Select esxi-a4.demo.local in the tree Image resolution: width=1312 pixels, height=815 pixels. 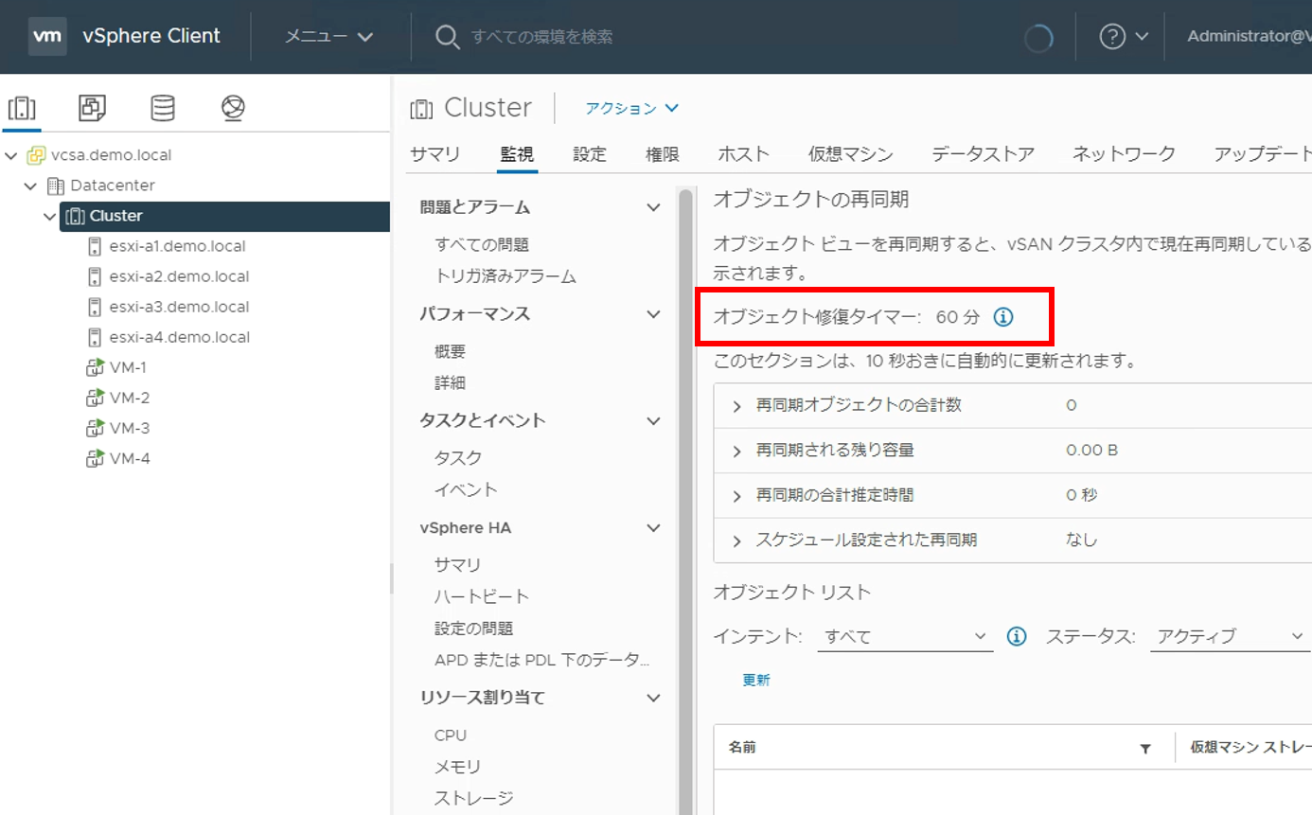[179, 337]
